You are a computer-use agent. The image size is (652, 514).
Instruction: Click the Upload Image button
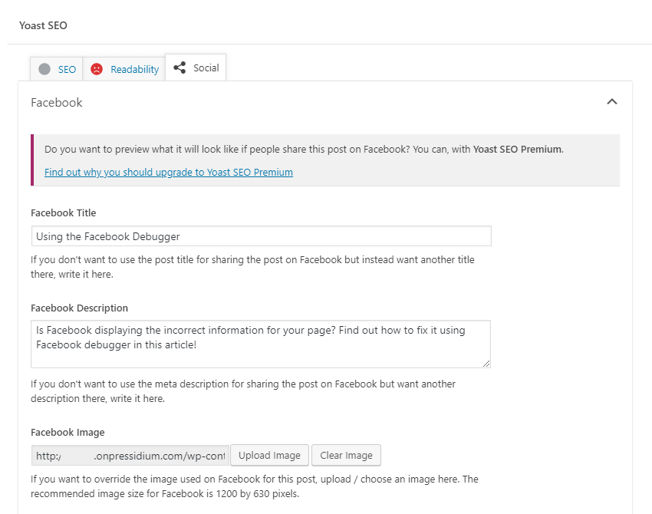click(269, 456)
